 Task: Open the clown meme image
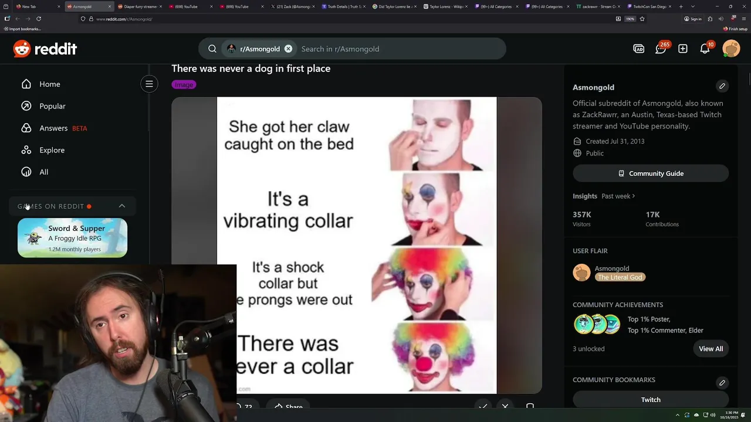[x=357, y=245]
